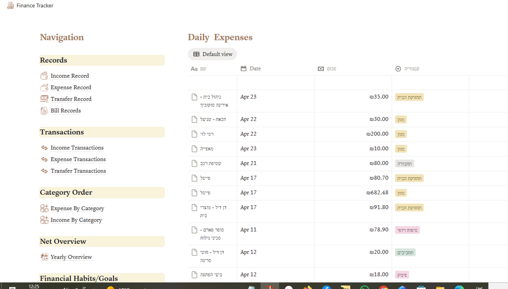Image resolution: width=508 pixels, height=289 pixels.
Task: Click the Apr 11 date cell
Action: coord(276,234)
